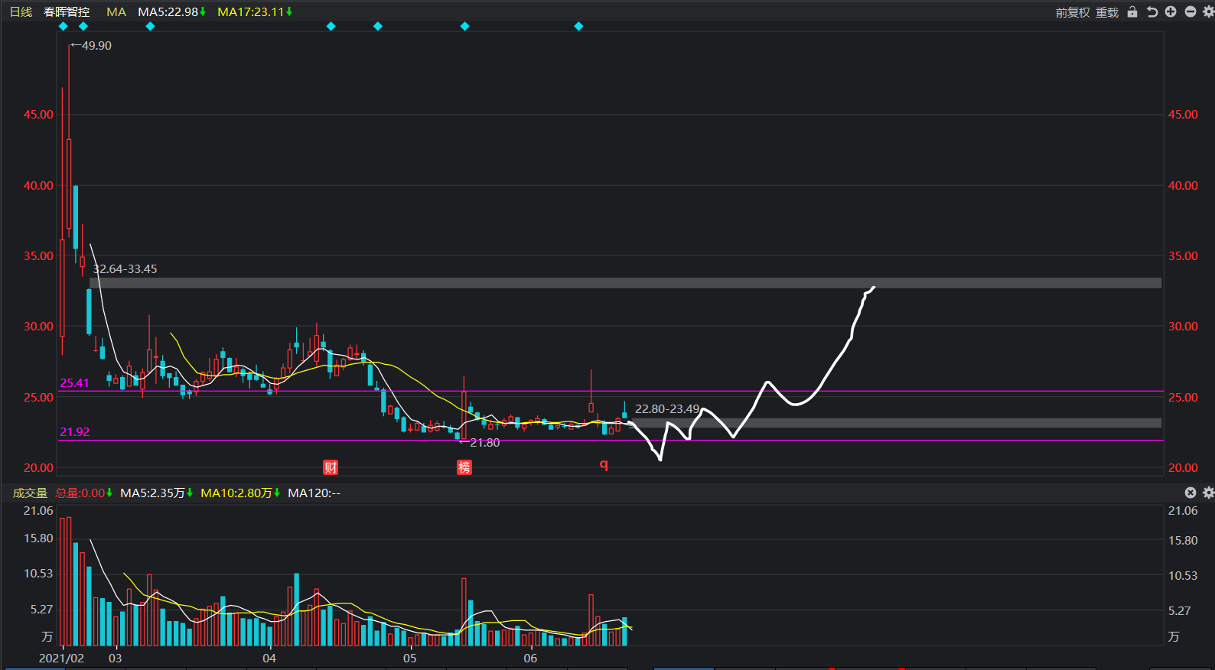Click the 06 month axis label
1215x670 pixels.
coord(530,658)
